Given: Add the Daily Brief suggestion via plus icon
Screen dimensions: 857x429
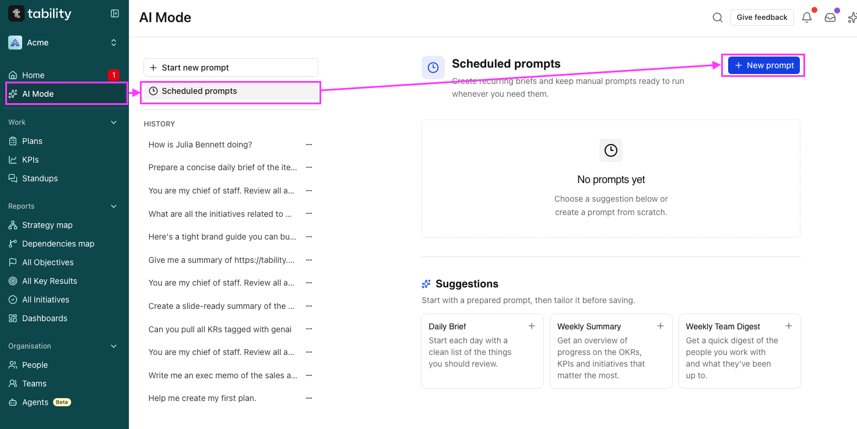Looking at the screenshot, I should tap(532, 326).
